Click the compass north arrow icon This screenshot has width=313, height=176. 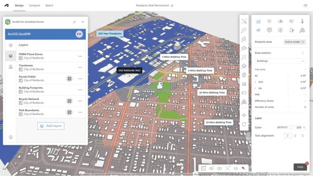(243, 168)
